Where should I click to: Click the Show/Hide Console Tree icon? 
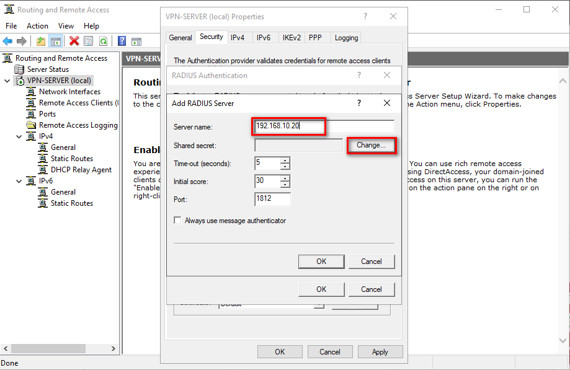coord(55,41)
